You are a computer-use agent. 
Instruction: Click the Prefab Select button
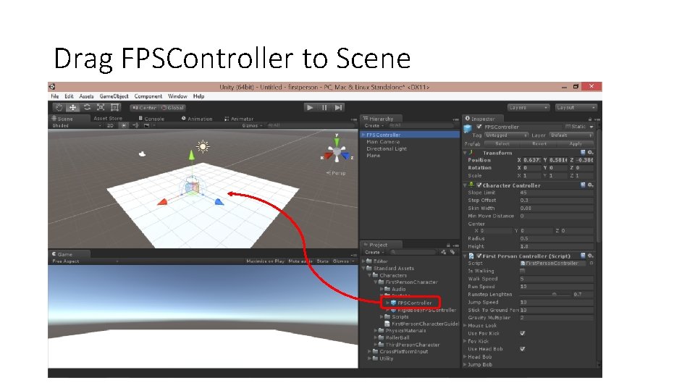coord(502,143)
